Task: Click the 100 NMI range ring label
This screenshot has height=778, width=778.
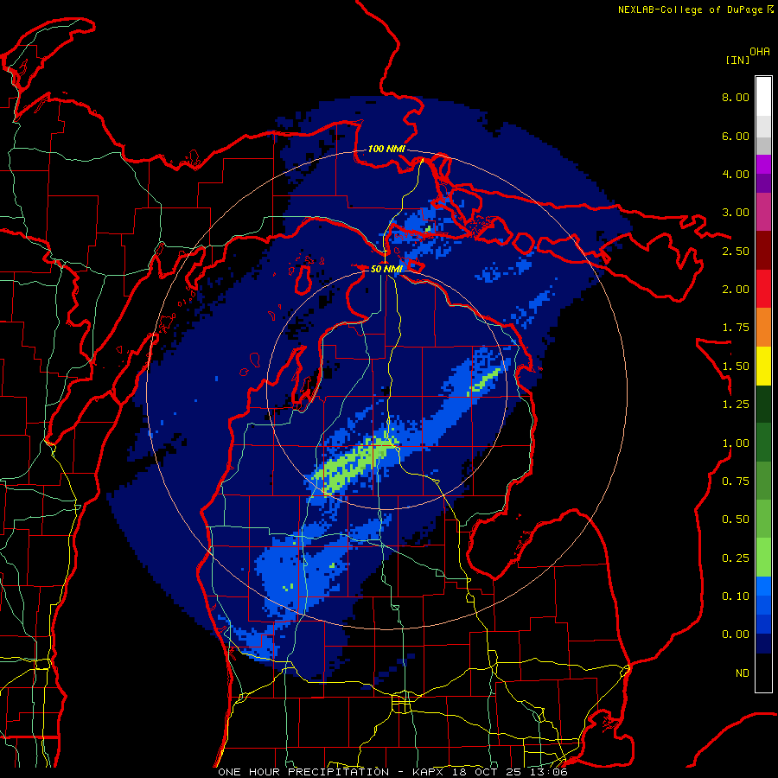Action: point(386,149)
